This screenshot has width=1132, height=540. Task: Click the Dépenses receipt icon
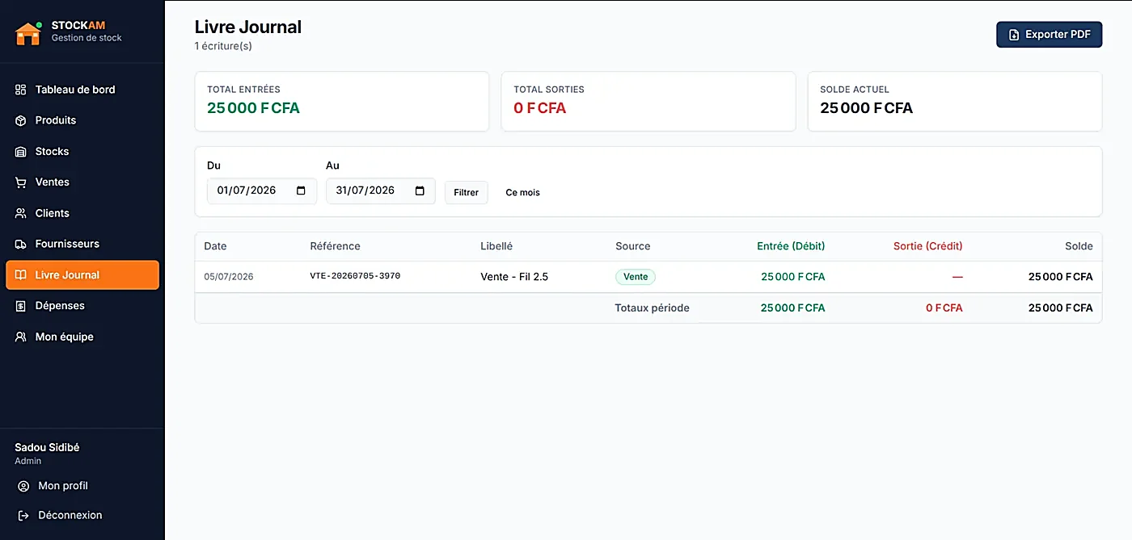pyautogui.click(x=21, y=306)
